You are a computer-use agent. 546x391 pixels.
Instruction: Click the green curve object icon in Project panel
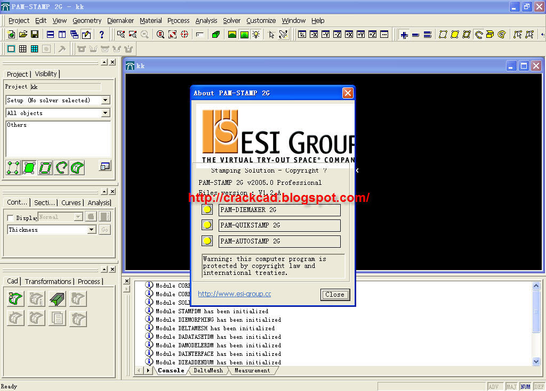pos(61,168)
